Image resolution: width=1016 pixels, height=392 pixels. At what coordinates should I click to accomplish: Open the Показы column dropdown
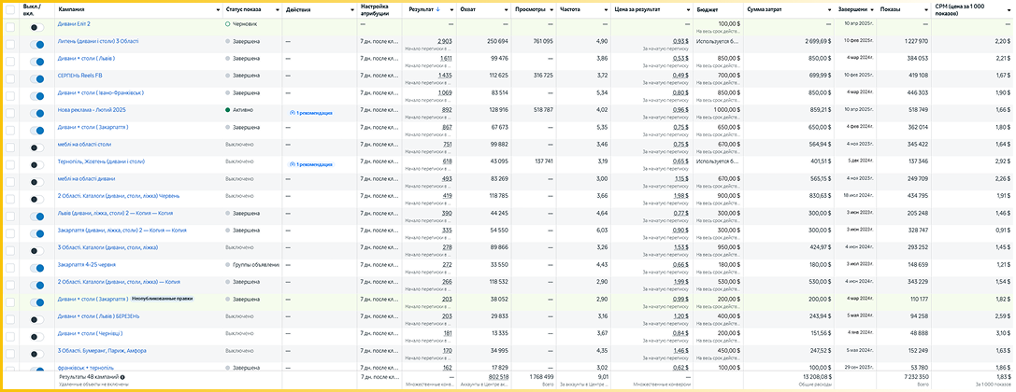click(926, 9)
